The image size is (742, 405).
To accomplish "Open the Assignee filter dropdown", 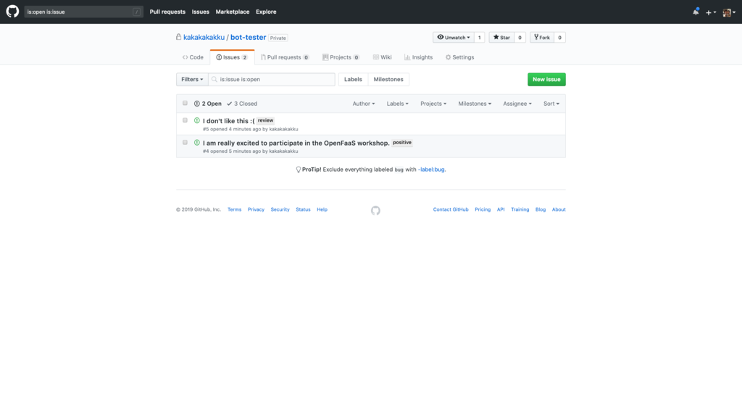I will tap(517, 104).
